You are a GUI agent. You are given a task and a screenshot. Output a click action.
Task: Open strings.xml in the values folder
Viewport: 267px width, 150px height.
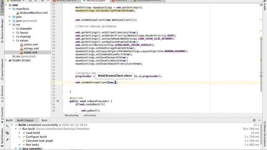(31, 48)
